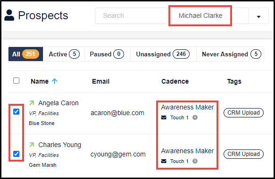Click envelope icon in Angela Caron's cadence

[x=164, y=117]
